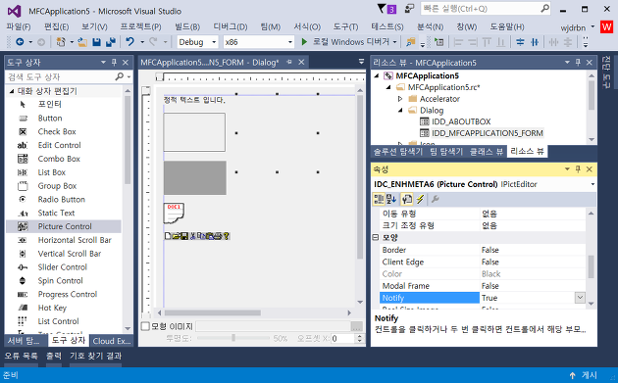
Task: Choose the Edit Control toolbox item
Action: pyautogui.click(x=59, y=145)
